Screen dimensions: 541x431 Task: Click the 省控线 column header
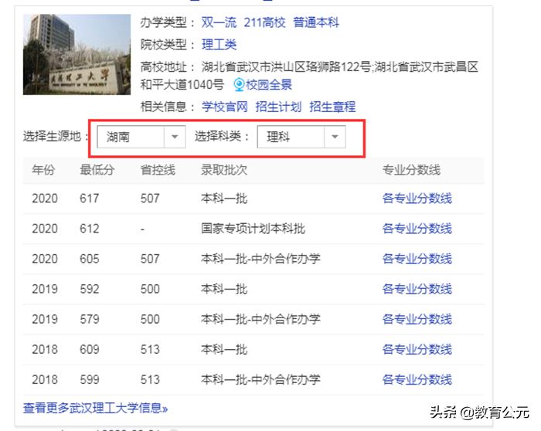click(x=158, y=170)
